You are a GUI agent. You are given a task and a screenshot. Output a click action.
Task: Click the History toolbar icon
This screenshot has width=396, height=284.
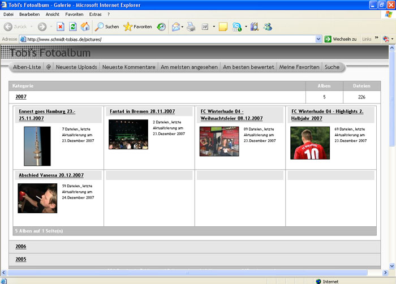click(x=162, y=27)
